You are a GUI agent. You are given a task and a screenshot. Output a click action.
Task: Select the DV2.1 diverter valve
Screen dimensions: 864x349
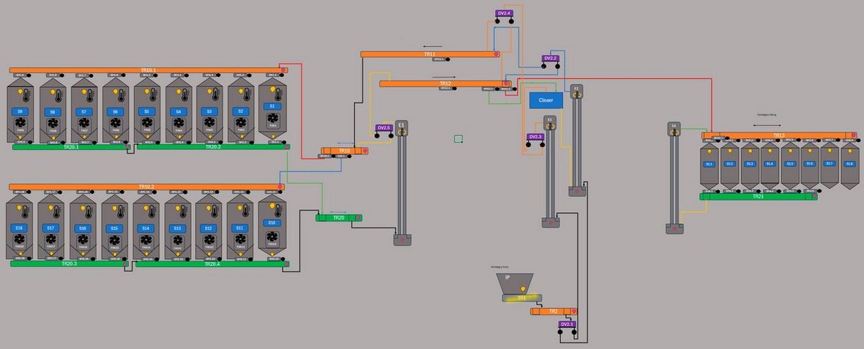567,324
